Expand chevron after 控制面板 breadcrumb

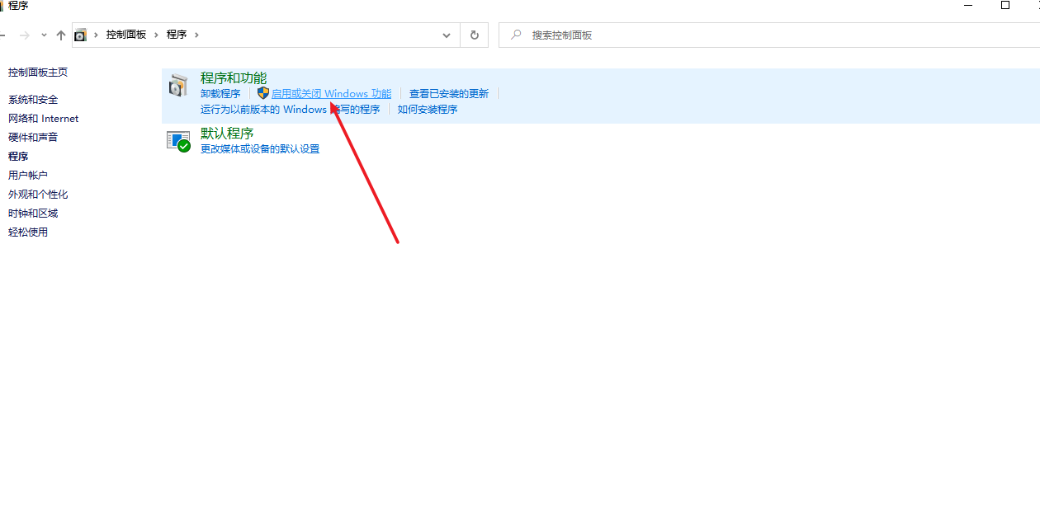point(157,35)
